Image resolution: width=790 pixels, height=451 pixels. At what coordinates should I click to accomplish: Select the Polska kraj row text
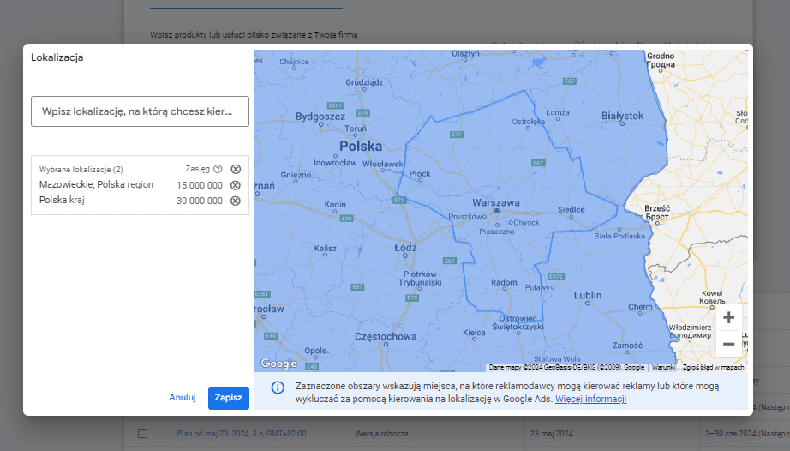pyautogui.click(x=62, y=200)
